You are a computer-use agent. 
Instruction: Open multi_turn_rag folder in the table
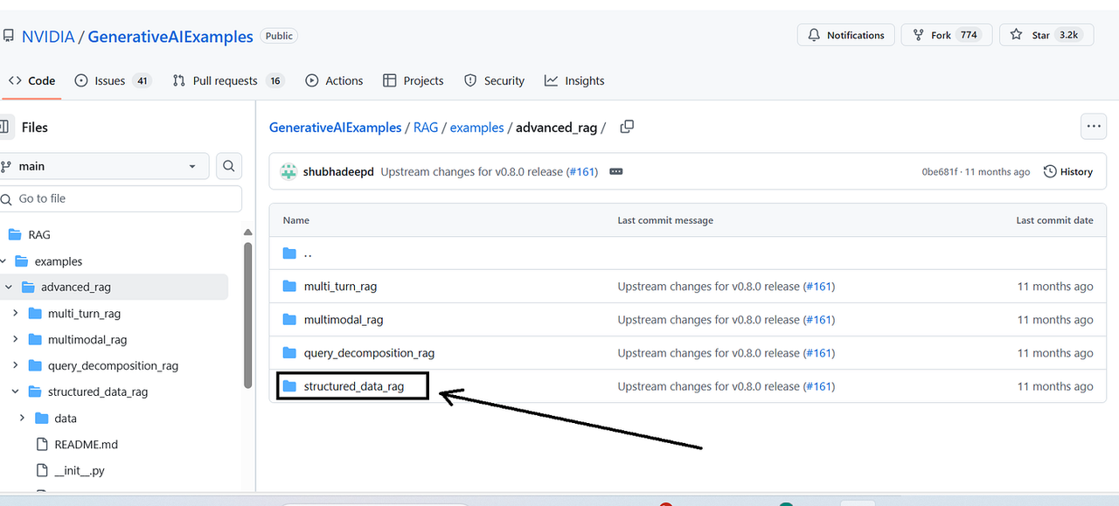[340, 287]
